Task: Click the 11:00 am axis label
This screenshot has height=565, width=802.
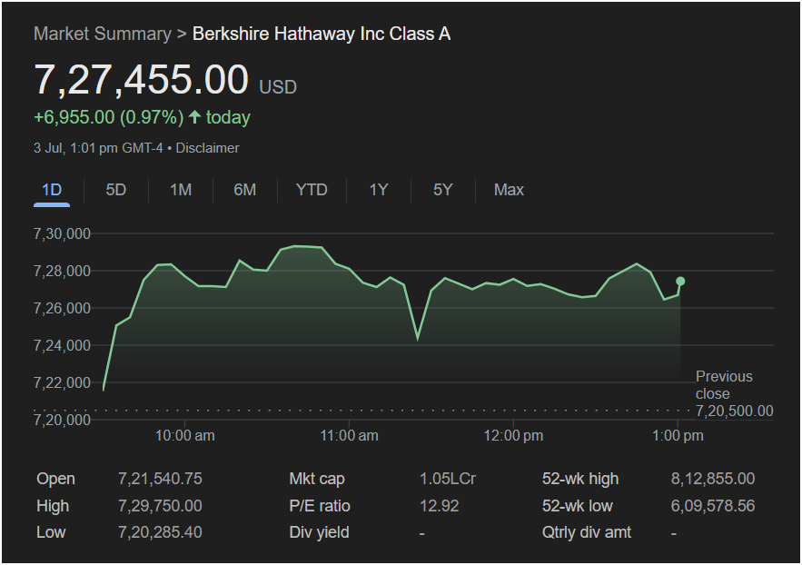Action: coord(350,436)
